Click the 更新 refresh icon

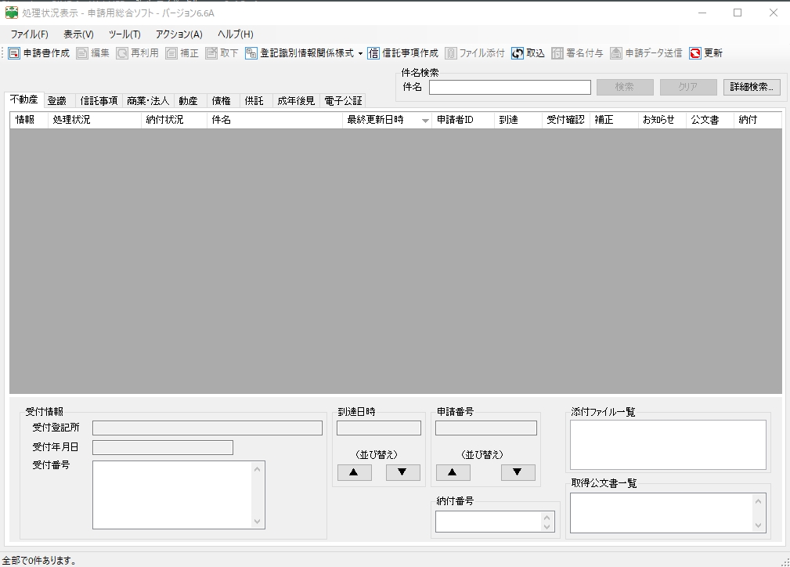tap(695, 53)
